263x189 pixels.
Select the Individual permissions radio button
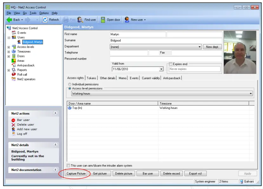69,84
